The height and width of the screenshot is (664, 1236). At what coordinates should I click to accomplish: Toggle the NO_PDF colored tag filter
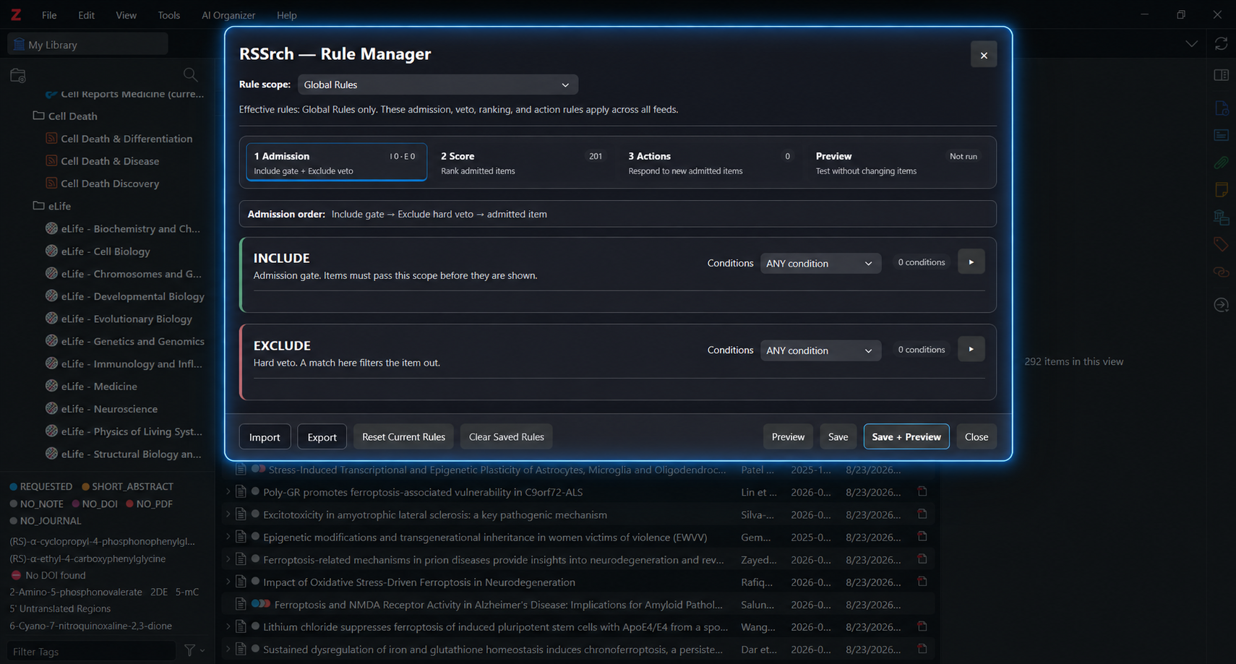(x=150, y=504)
